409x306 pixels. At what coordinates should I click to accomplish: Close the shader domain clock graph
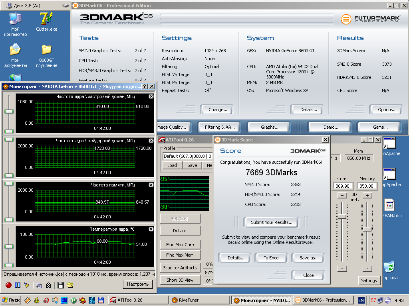click(x=151, y=141)
